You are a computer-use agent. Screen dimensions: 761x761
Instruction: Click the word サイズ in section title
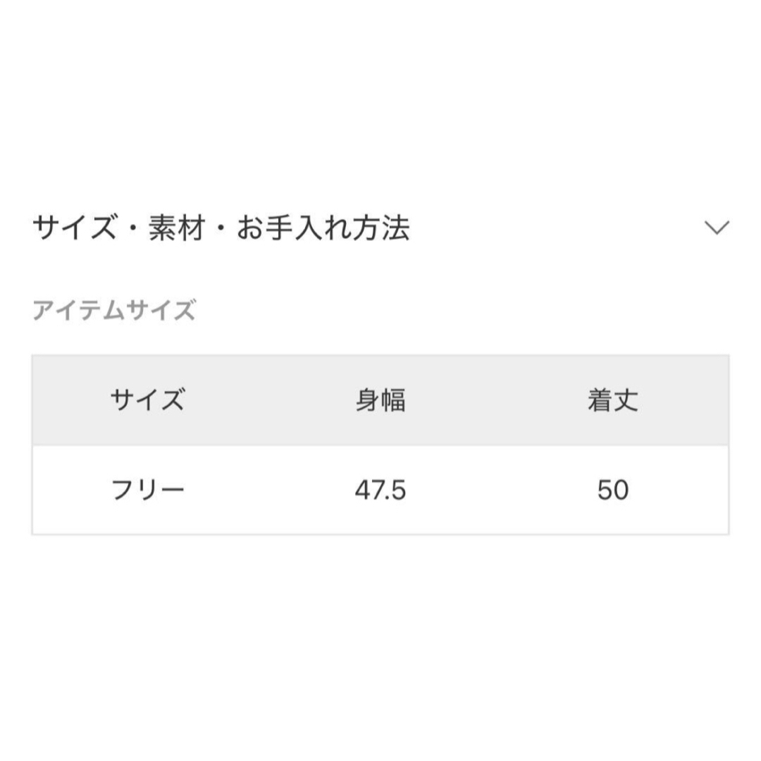75,228
